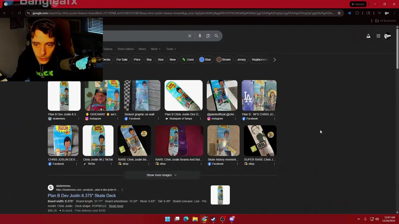
Task: Click the magnifying glass search icon
Action: click(x=216, y=36)
